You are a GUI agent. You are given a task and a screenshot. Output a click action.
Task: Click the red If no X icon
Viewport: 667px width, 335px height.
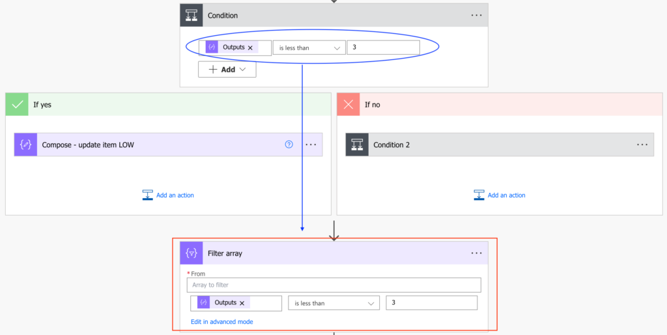pos(348,105)
